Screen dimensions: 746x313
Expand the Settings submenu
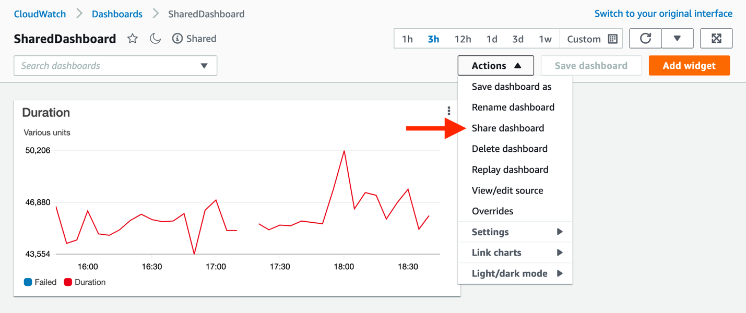tap(490, 232)
